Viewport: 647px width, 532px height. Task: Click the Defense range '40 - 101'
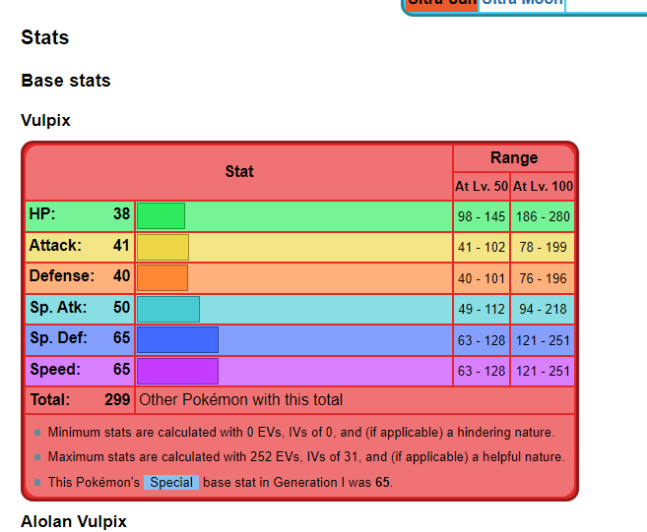tap(482, 278)
